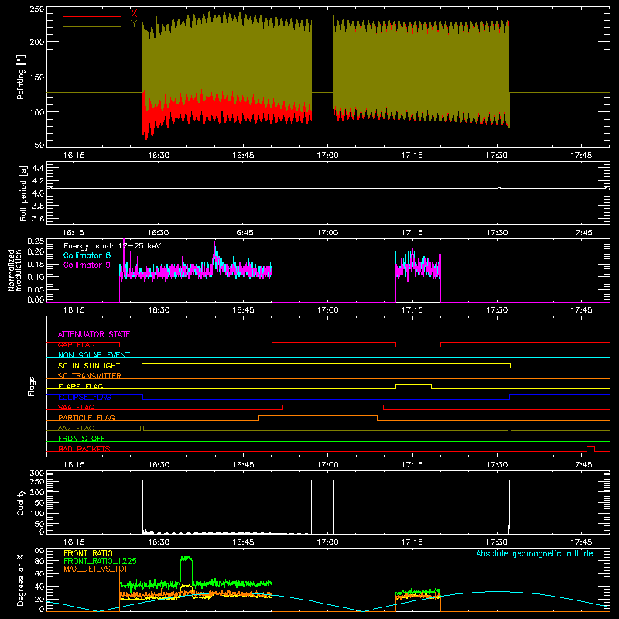Click the 300 tick on Quality axis
The height and width of the screenshot is (619, 619).
(37, 474)
